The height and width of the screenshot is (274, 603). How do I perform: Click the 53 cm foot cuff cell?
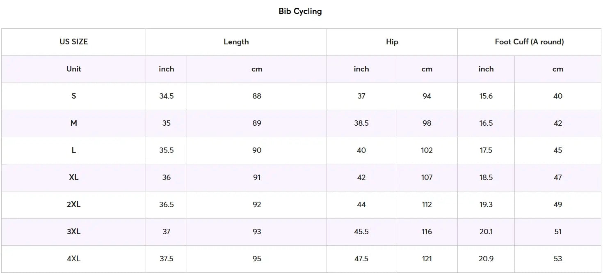[x=558, y=259]
